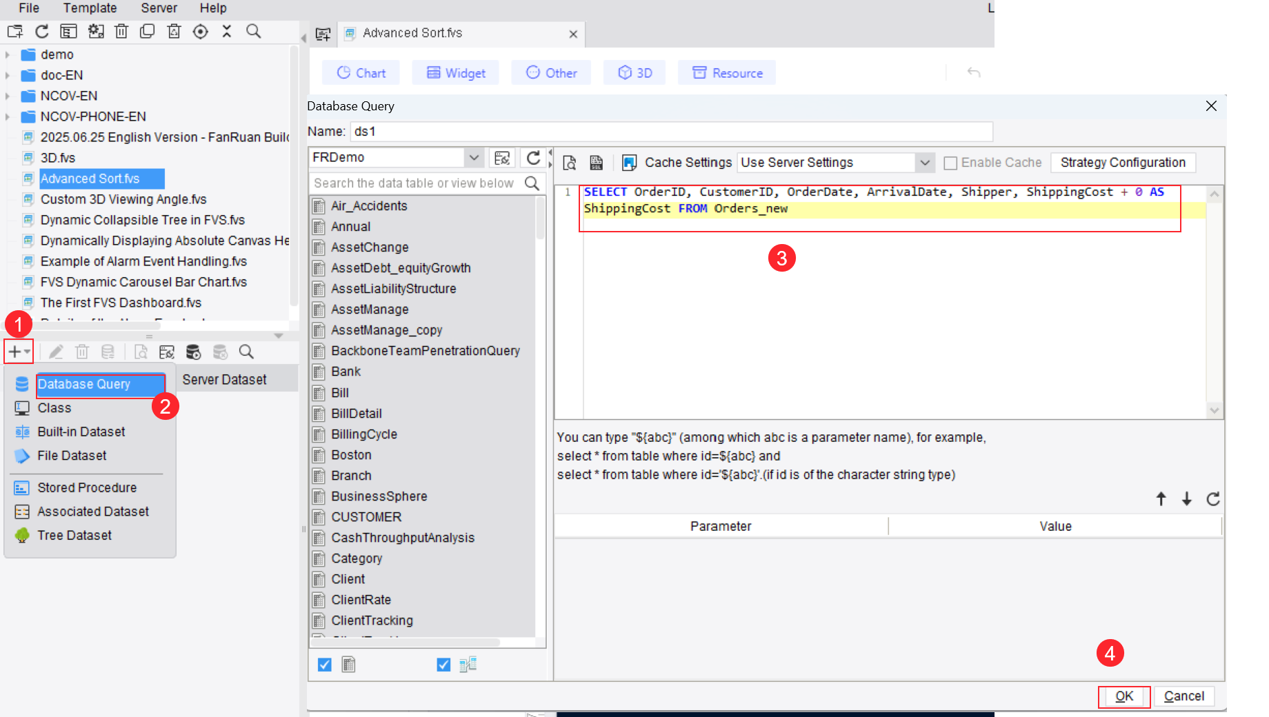Click the table search magnifier icon
The height and width of the screenshot is (717, 1269).
[x=532, y=183]
